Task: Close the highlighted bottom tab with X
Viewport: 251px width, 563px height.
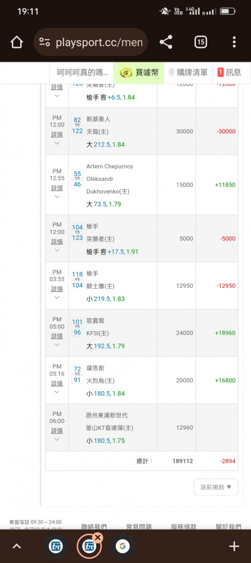Action: click(x=97, y=537)
